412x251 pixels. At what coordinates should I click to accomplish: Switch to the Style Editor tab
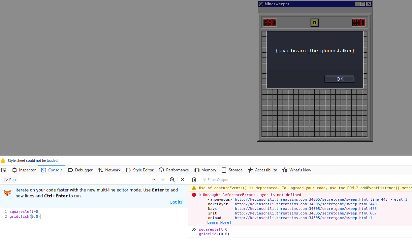click(140, 170)
